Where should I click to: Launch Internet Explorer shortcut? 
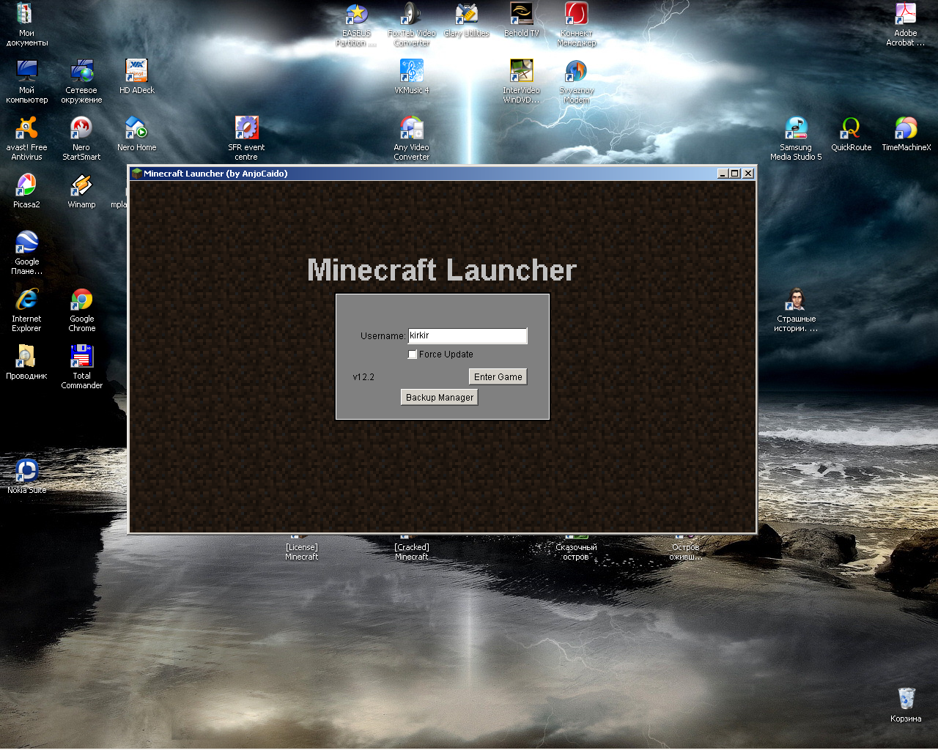coord(26,310)
